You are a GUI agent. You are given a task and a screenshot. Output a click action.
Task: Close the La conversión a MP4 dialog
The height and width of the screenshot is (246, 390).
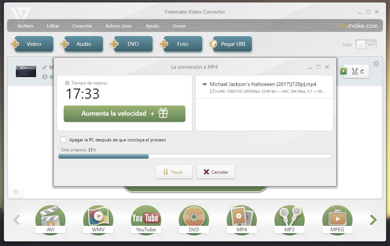point(327,67)
